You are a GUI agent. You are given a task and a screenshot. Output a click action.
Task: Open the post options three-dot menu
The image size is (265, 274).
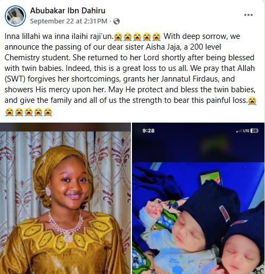coord(249,15)
